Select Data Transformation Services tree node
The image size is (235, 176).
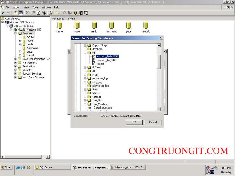point(36,59)
